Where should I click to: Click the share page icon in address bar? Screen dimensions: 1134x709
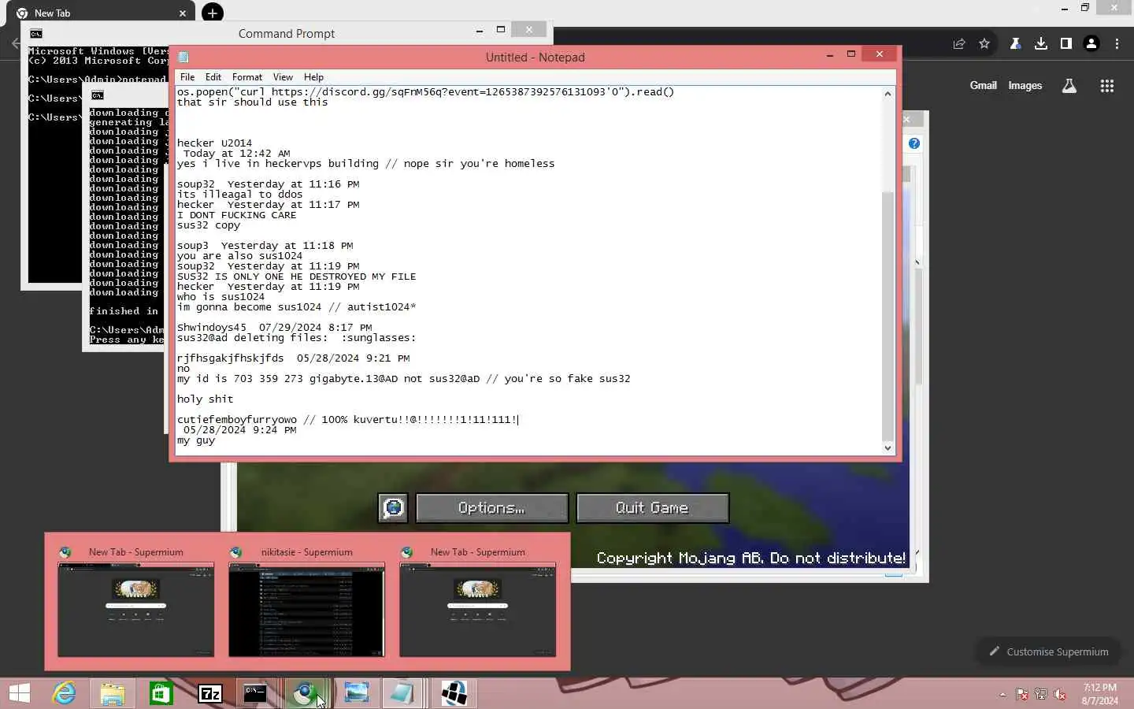[959, 44]
